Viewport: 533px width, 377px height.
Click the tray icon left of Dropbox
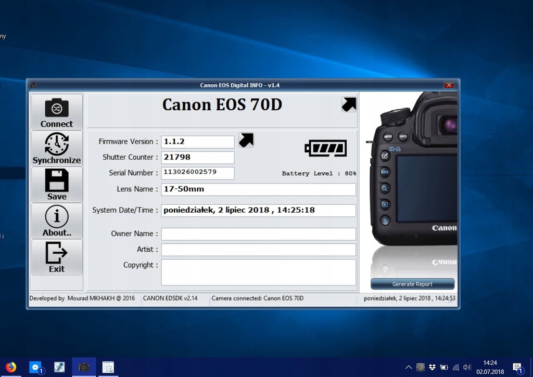[421, 367]
